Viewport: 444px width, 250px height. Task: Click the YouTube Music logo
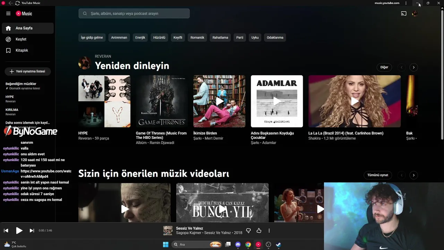pyautogui.click(x=24, y=14)
